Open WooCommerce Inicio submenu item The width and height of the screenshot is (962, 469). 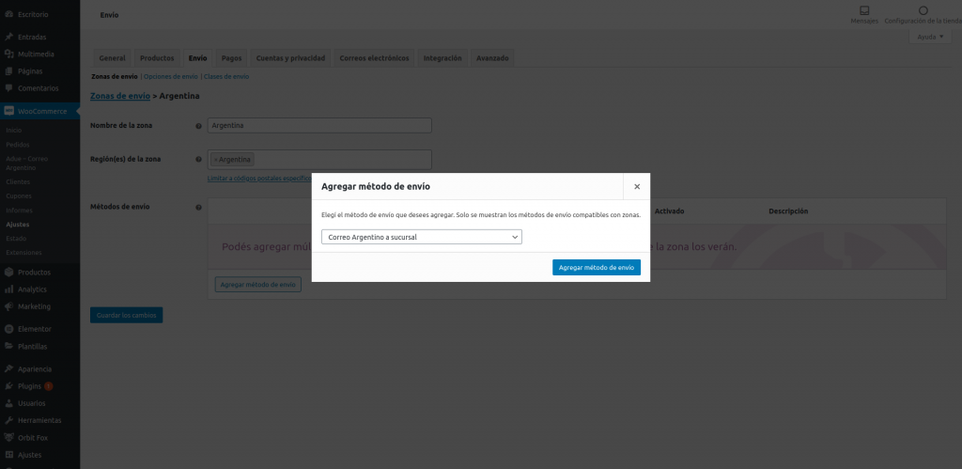pyautogui.click(x=13, y=130)
